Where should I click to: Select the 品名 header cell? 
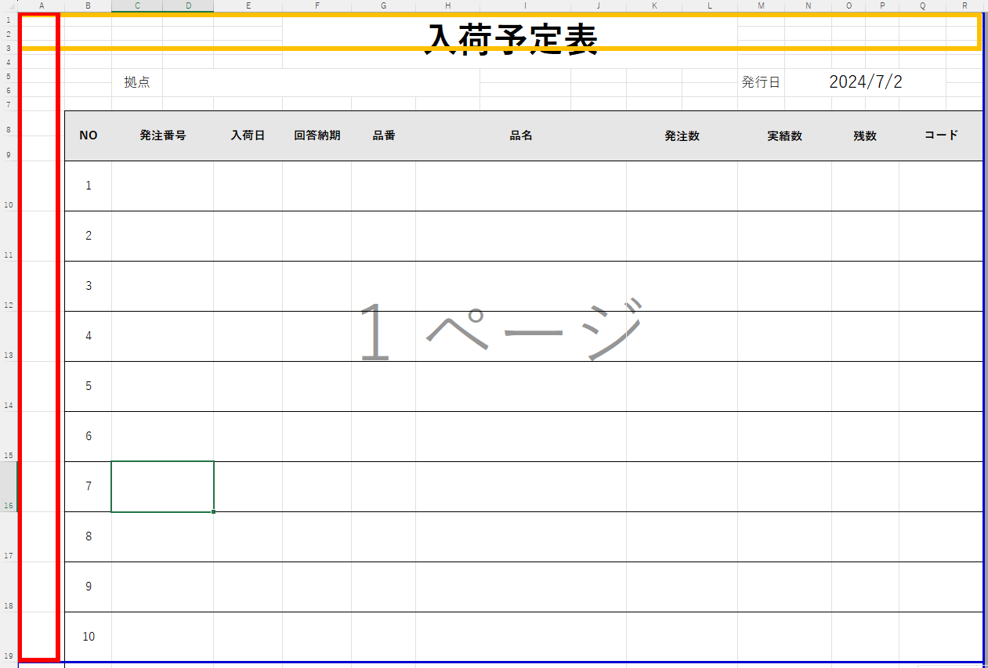[x=521, y=135]
